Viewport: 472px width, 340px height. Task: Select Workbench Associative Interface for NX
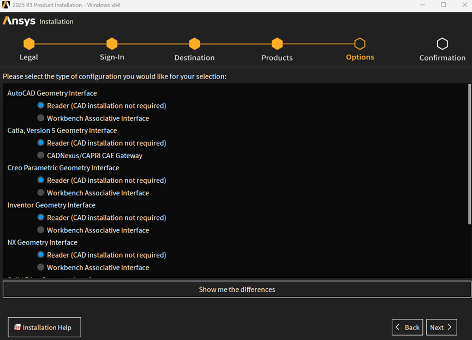[40, 267]
